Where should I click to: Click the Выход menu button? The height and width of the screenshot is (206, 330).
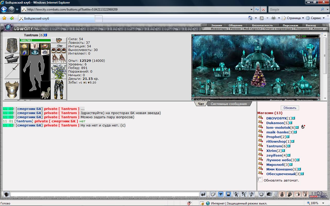[x=311, y=25]
